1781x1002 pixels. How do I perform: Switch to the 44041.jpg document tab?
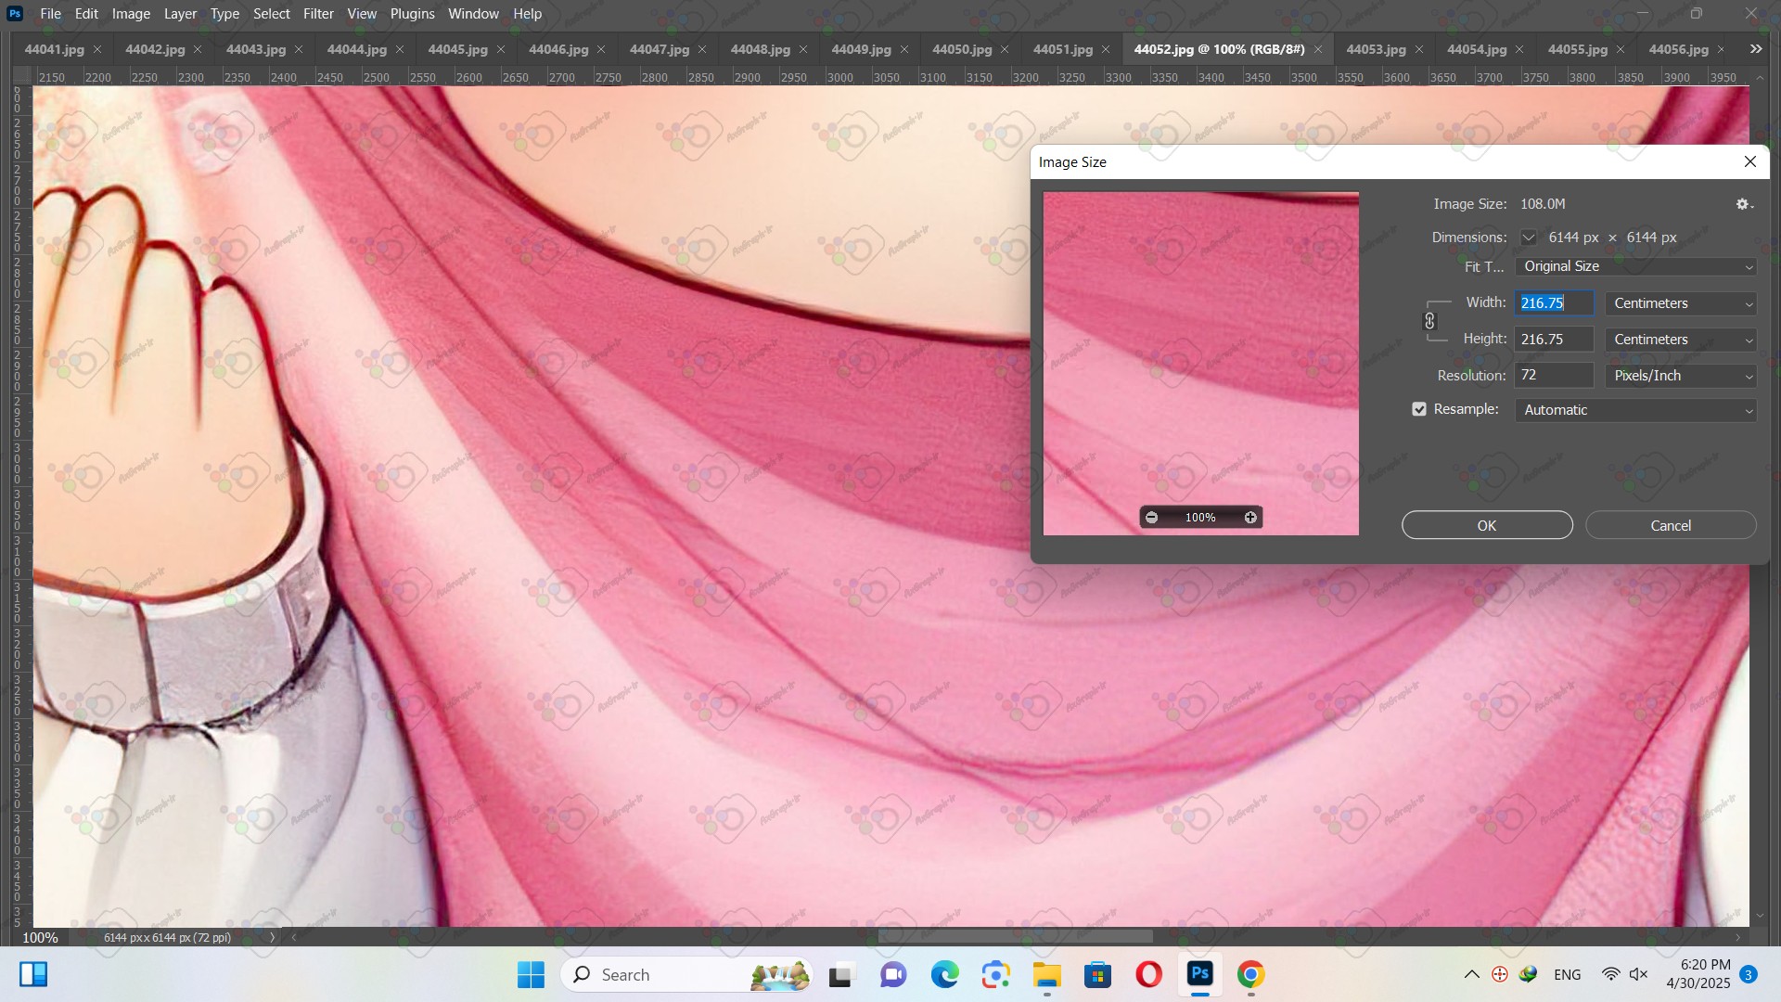click(54, 49)
